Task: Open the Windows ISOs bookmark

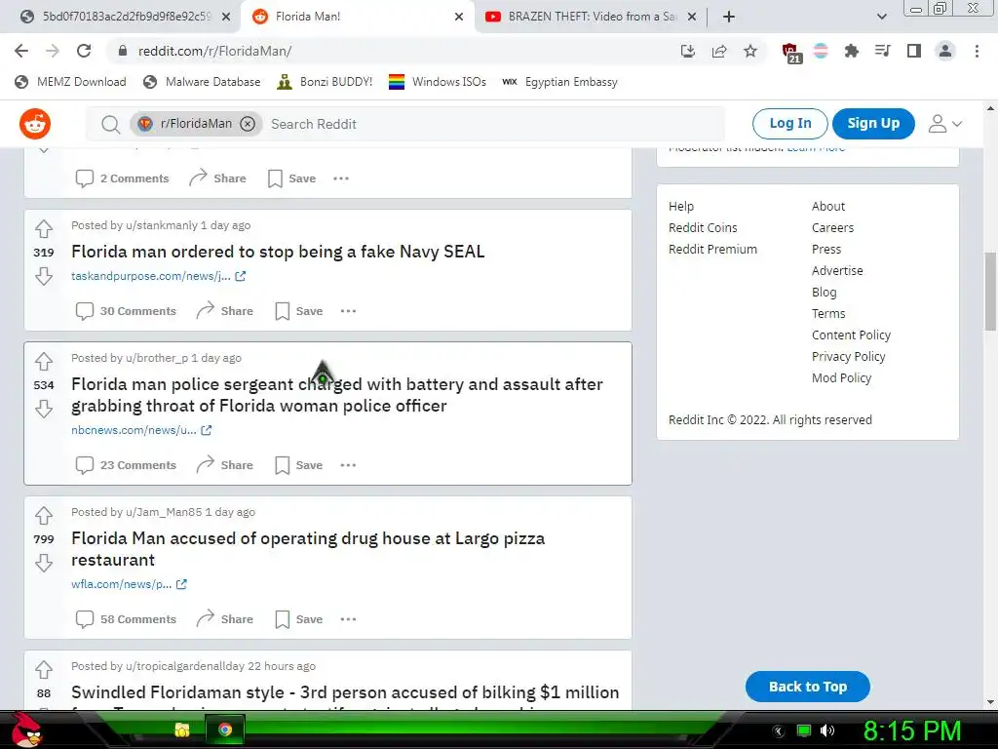Action: [x=438, y=82]
